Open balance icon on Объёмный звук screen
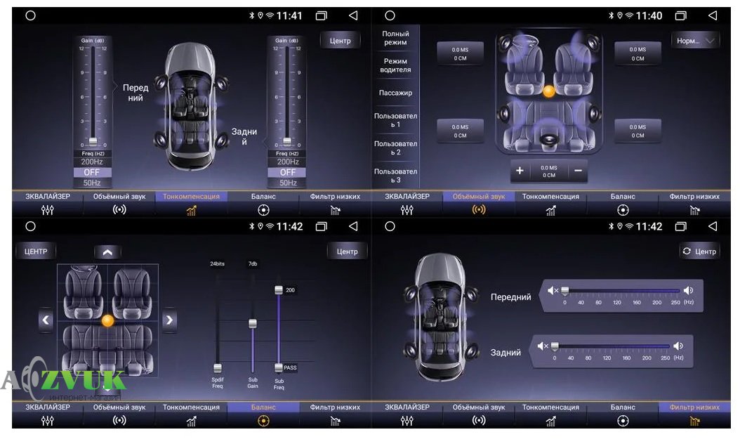 [623, 210]
